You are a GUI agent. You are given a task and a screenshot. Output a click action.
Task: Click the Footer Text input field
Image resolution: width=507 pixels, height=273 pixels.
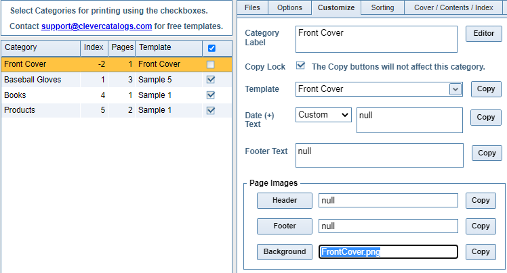point(380,155)
